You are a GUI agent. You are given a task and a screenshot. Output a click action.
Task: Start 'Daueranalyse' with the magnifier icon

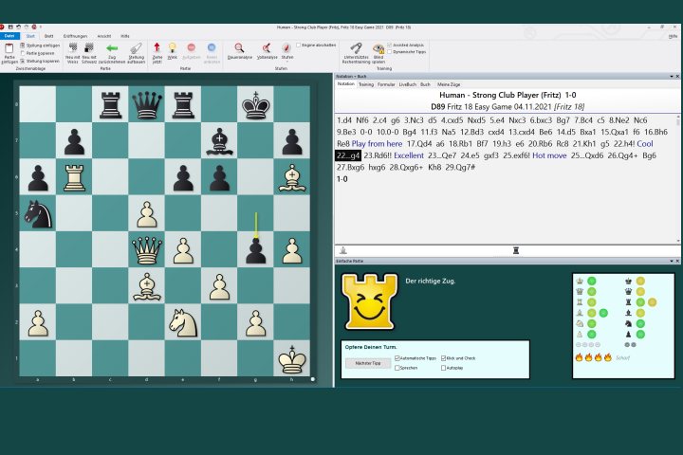tap(239, 47)
